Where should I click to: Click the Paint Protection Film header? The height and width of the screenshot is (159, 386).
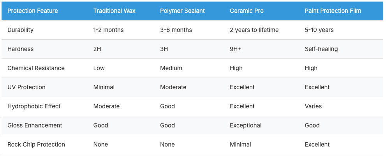333,11
